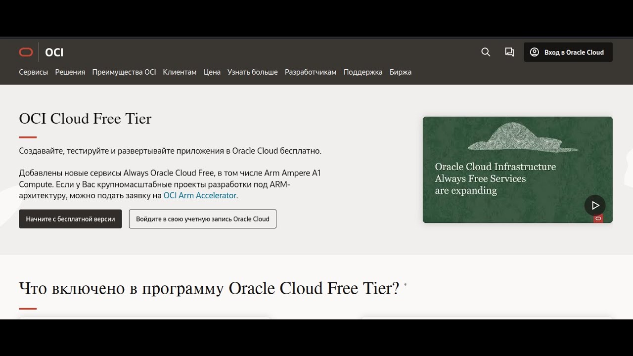Follow the OCI Arm Accelerator link
Viewport: 633px width, 356px height.
coord(200,195)
